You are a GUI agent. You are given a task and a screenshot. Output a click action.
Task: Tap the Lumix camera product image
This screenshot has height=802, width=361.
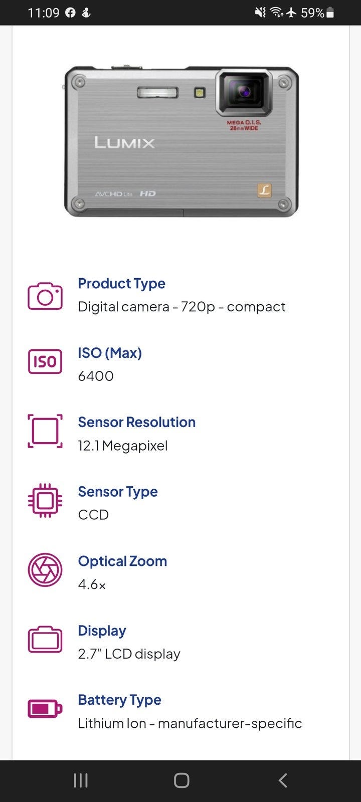pyautogui.click(x=181, y=141)
